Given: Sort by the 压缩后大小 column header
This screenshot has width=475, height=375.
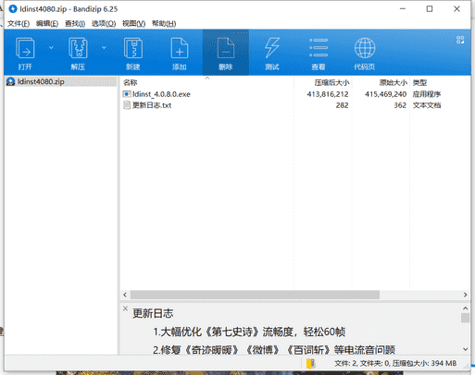Looking at the screenshot, I should (323, 82).
